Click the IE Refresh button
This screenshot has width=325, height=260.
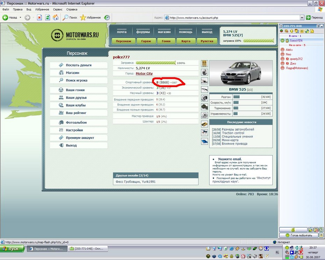pyautogui.click(x=48, y=17)
